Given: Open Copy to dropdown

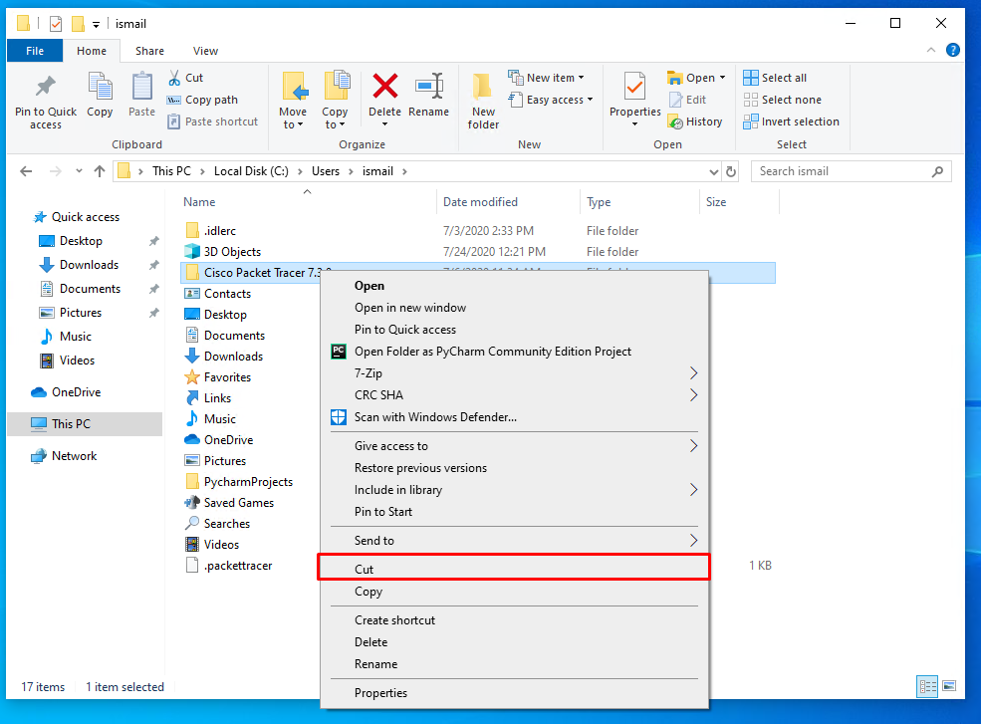Looking at the screenshot, I should [335, 124].
